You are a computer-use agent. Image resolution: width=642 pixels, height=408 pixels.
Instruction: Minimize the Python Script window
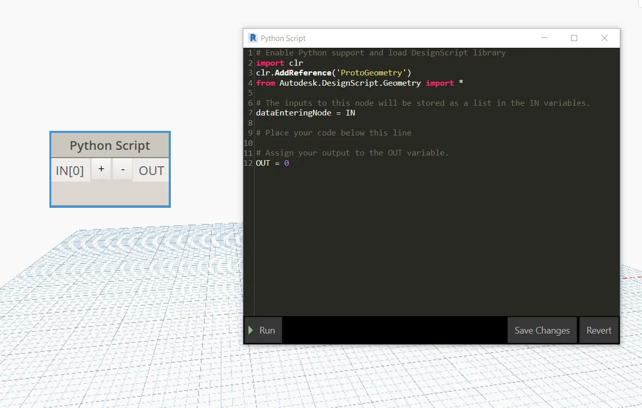tap(544, 38)
